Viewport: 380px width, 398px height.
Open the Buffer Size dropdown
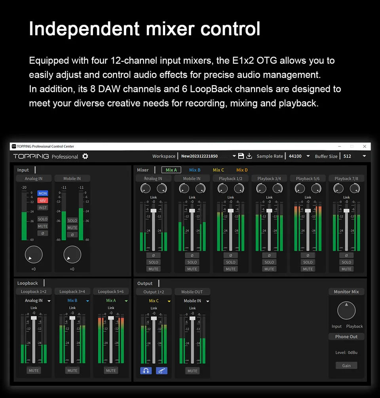pos(364,156)
